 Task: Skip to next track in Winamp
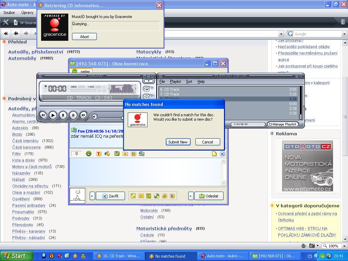point(83,115)
